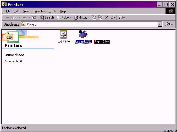Screen dimensions: 177x132
Task: Maximize the Printers window
Action: tap(166, 4)
